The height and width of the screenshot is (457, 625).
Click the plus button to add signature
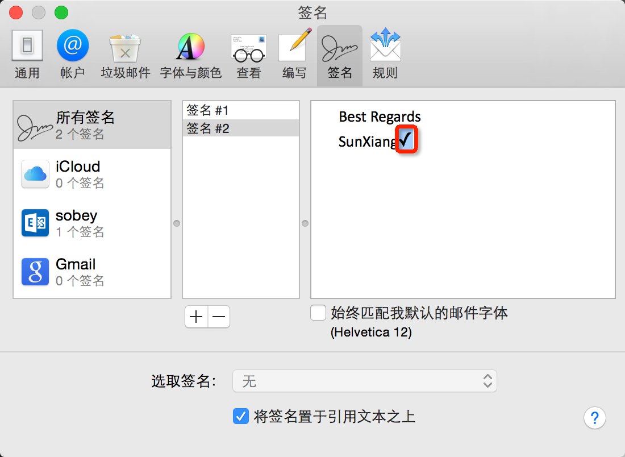tap(197, 317)
